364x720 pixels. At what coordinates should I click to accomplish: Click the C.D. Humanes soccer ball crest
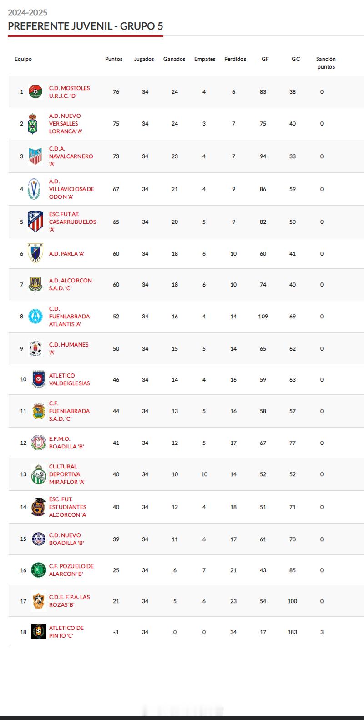(35, 348)
